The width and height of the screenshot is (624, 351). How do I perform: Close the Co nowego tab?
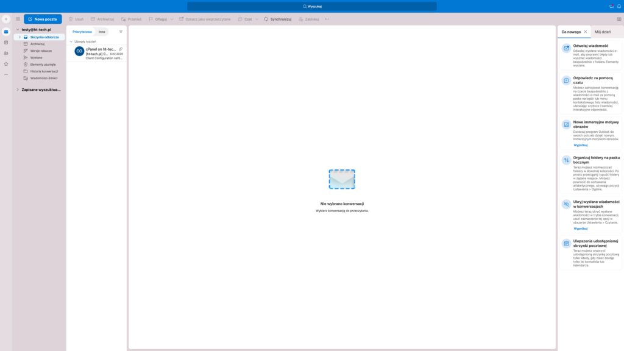click(x=586, y=32)
